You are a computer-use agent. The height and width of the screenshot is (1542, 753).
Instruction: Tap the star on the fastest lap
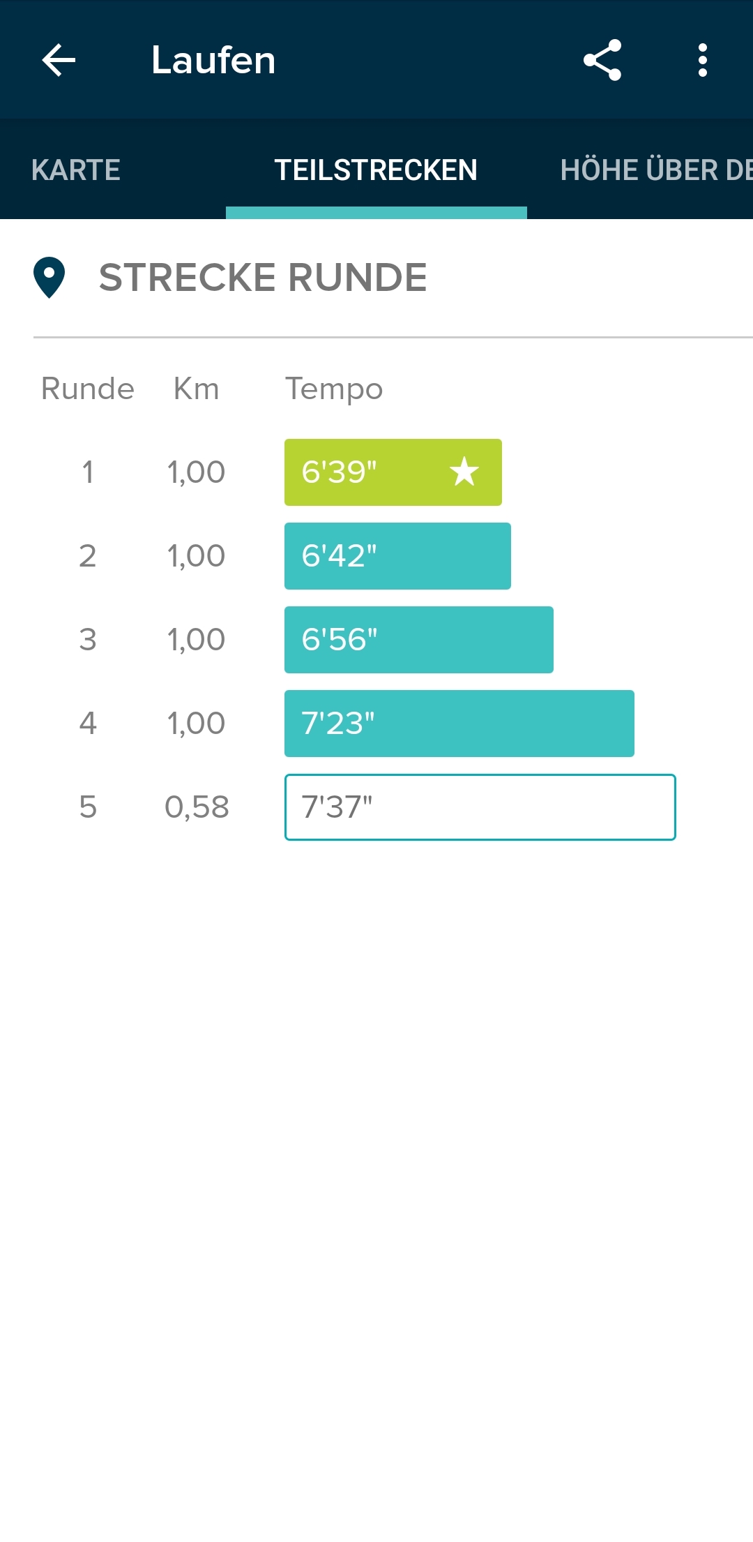pos(464,472)
